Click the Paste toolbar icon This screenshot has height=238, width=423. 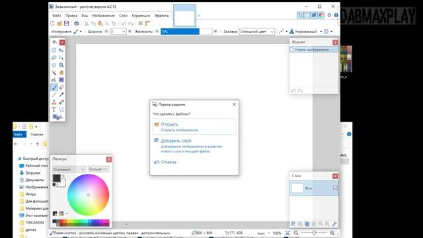pyautogui.click(x=100, y=24)
